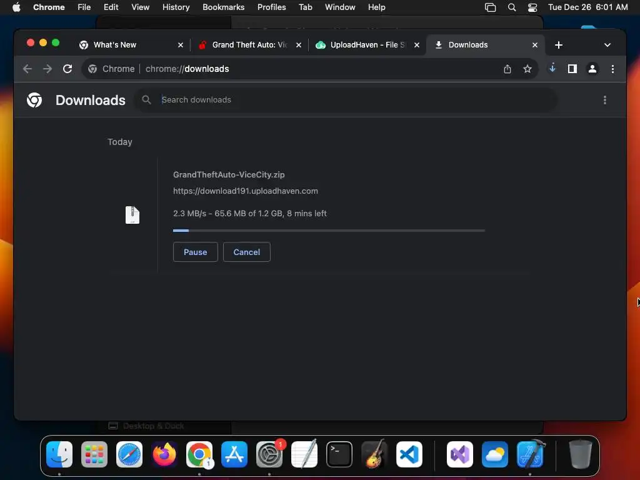
Task: Close the Downloads tab
Action: click(535, 45)
